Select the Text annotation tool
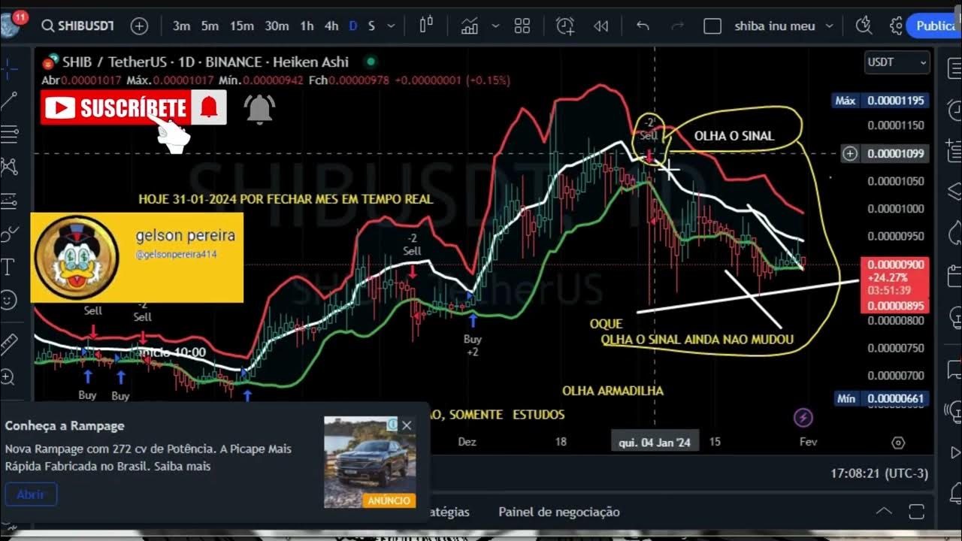The width and height of the screenshot is (962, 541). click(9, 267)
